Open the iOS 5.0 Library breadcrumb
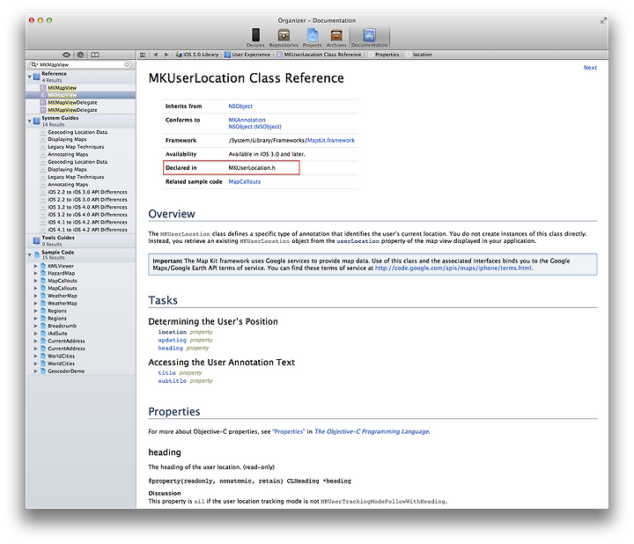The width and height of the screenshot is (634, 544). [198, 55]
